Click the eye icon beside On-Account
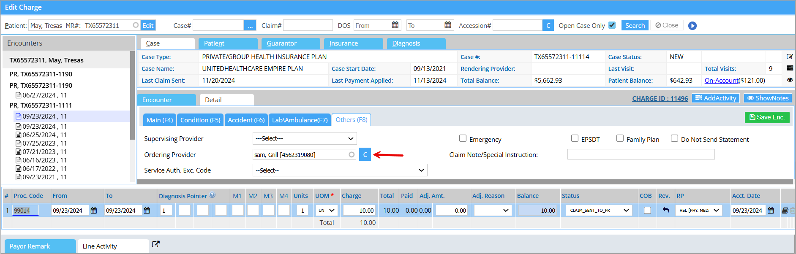 coord(789,80)
